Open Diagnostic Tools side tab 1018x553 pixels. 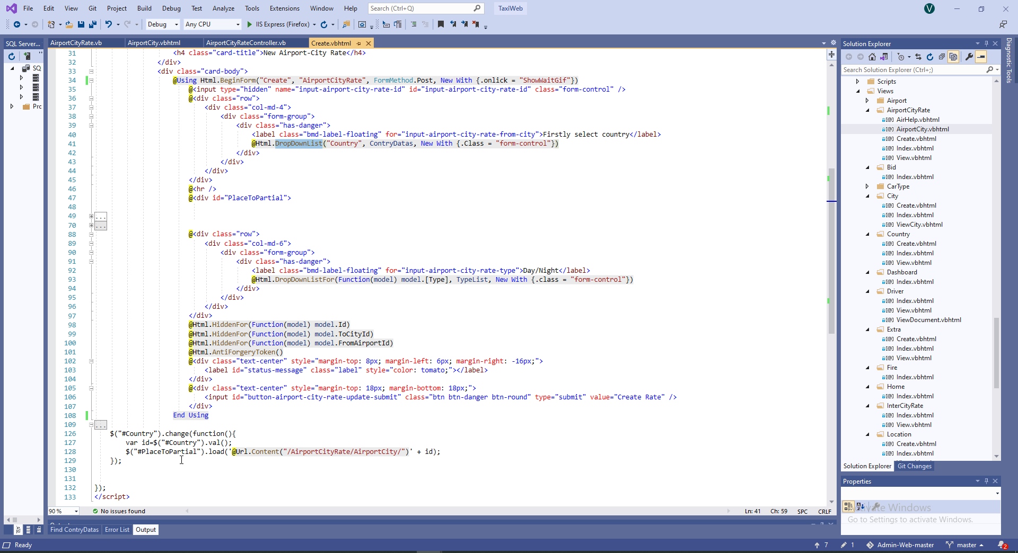[1009, 60]
